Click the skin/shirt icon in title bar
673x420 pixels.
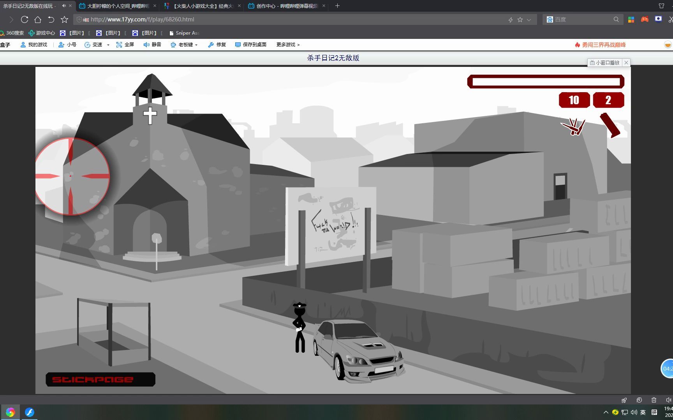661,6
